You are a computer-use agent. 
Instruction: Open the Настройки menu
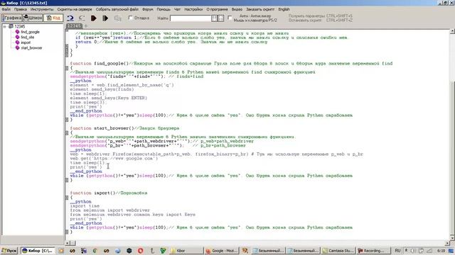193,9
